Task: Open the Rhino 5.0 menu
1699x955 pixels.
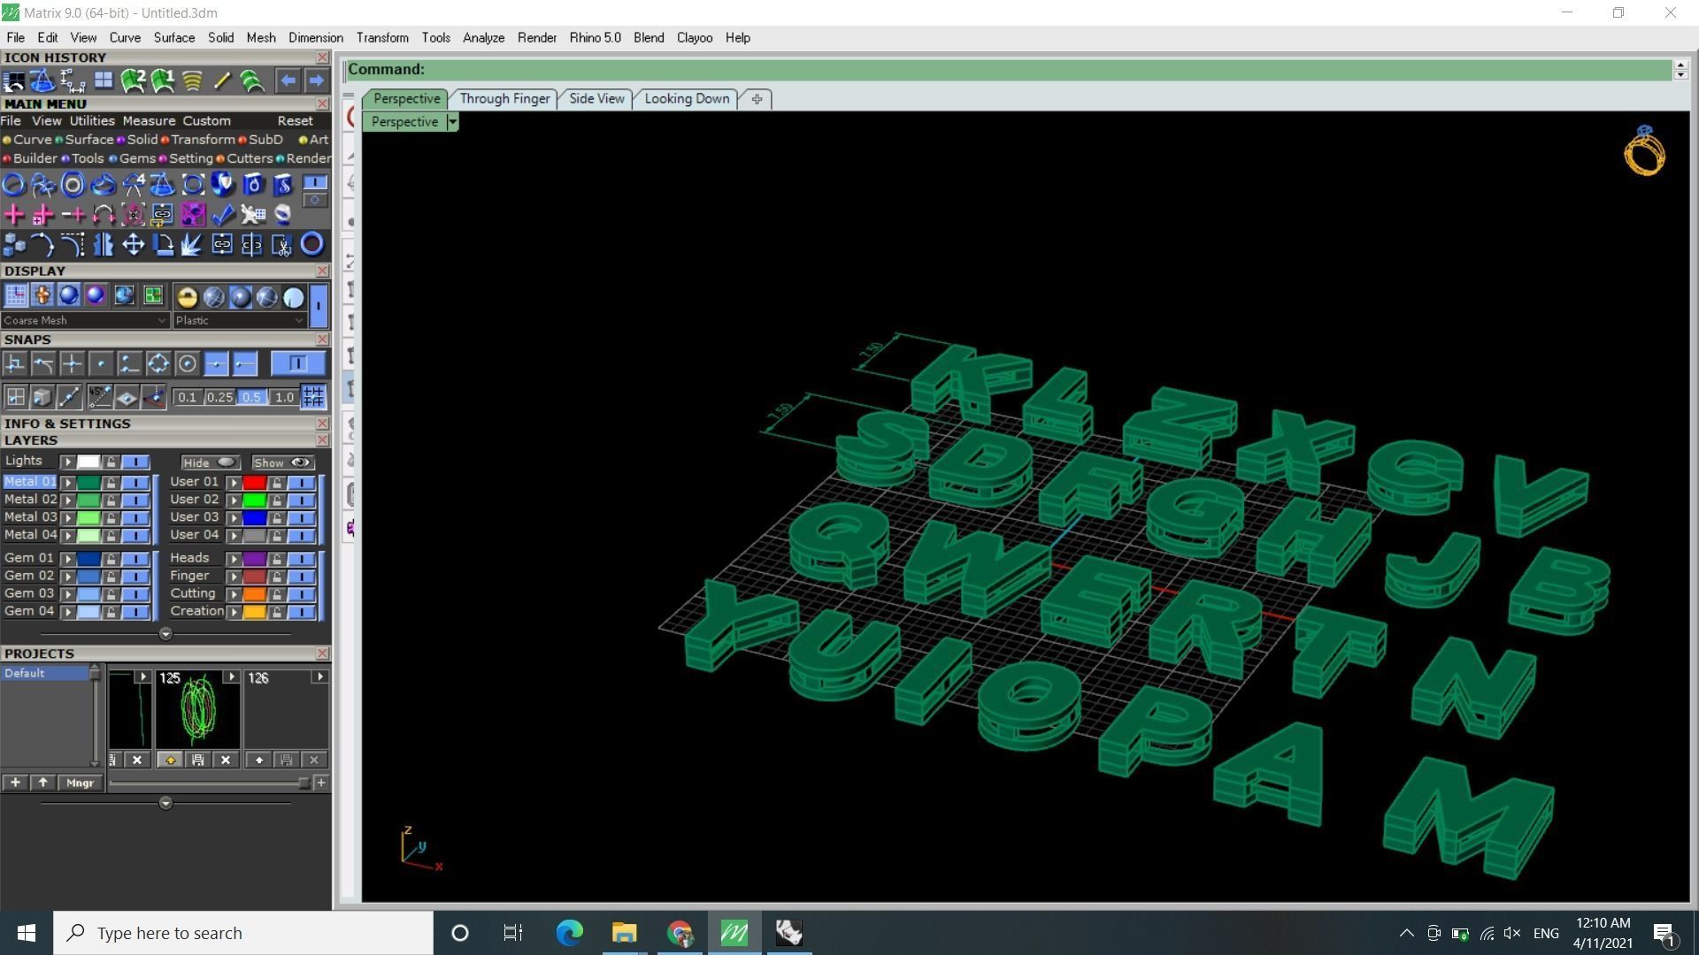Action: tap(595, 38)
